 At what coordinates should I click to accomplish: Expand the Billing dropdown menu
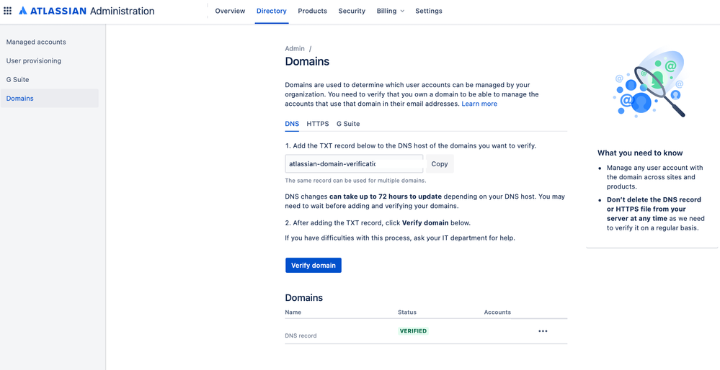coord(391,11)
